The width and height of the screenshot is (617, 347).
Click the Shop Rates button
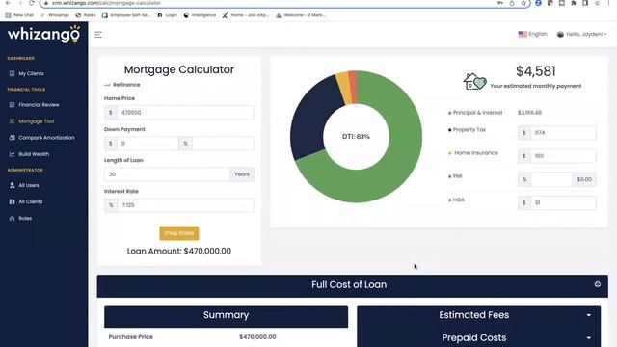(x=179, y=233)
